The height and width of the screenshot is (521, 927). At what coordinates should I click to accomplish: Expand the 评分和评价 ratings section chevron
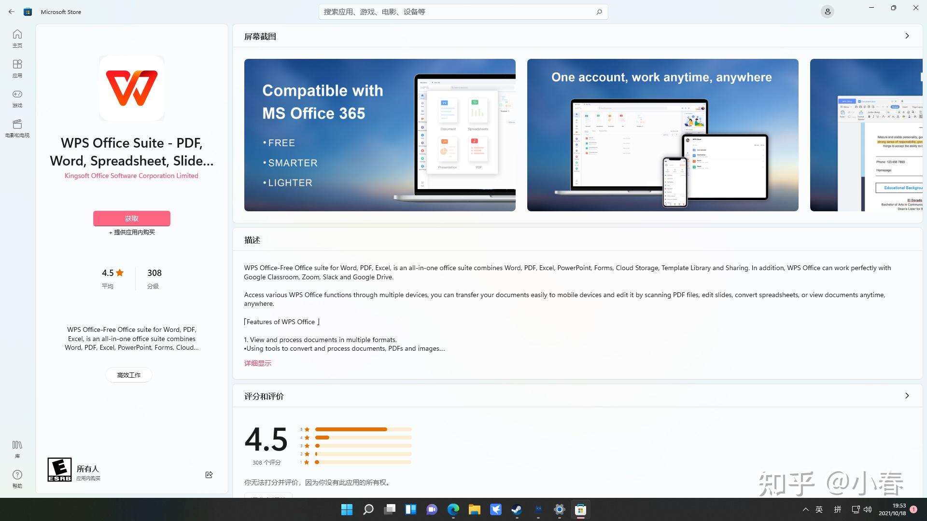[907, 396]
